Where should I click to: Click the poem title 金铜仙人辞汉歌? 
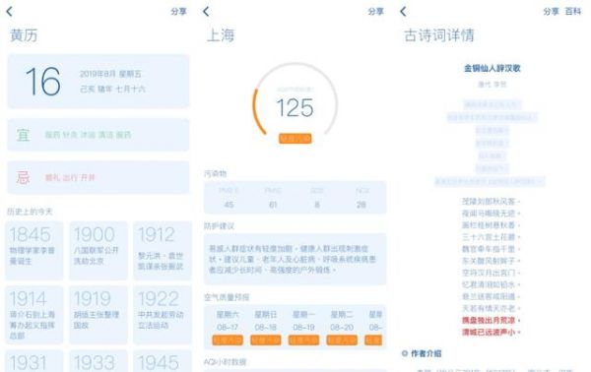(x=492, y=68)
